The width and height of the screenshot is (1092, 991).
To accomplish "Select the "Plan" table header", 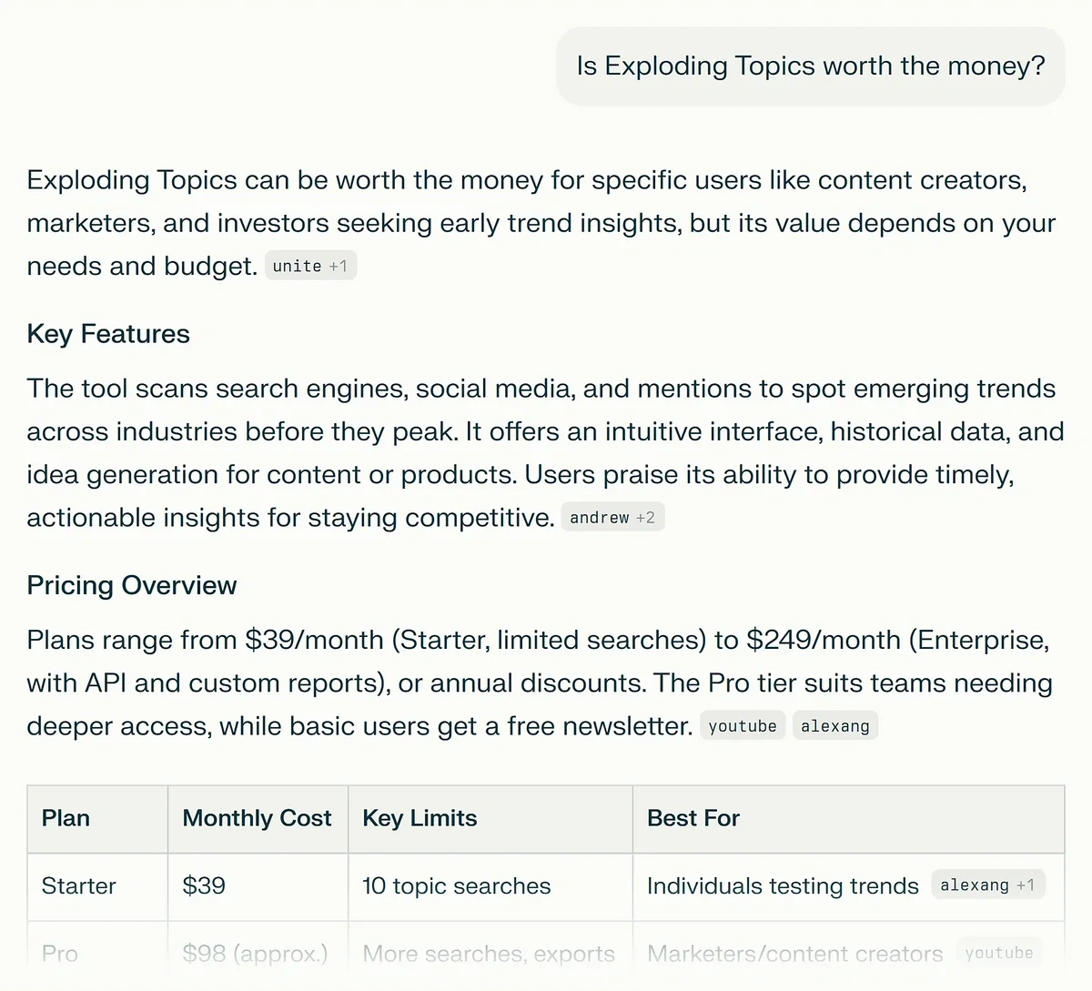I will pyautogui.click(x=65, y=818).
